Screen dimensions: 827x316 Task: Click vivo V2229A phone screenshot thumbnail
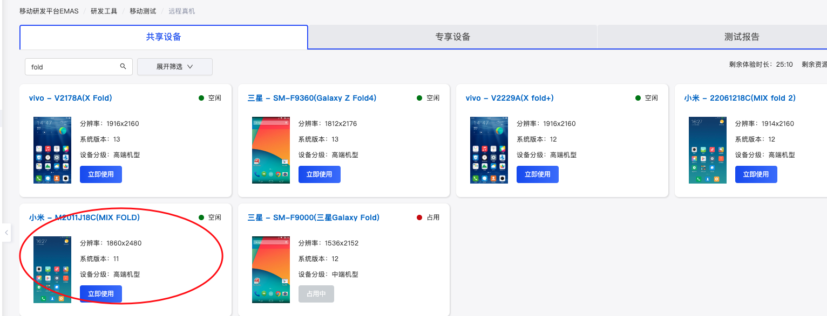coord(489,150)
